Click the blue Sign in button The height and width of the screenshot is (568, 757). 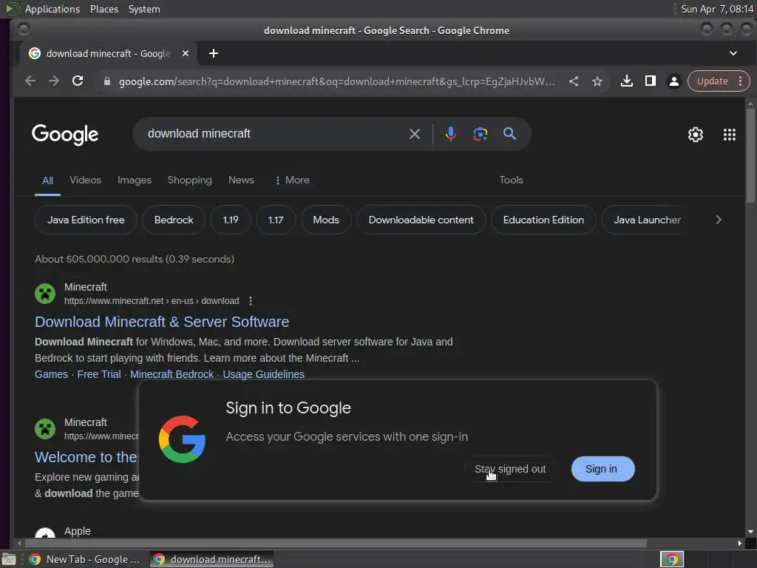pyautogui.click(x=602, y=469)
